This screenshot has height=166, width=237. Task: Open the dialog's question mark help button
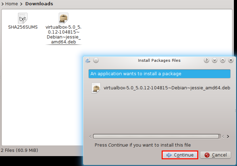pyautogui.click(x=206, y=60)
